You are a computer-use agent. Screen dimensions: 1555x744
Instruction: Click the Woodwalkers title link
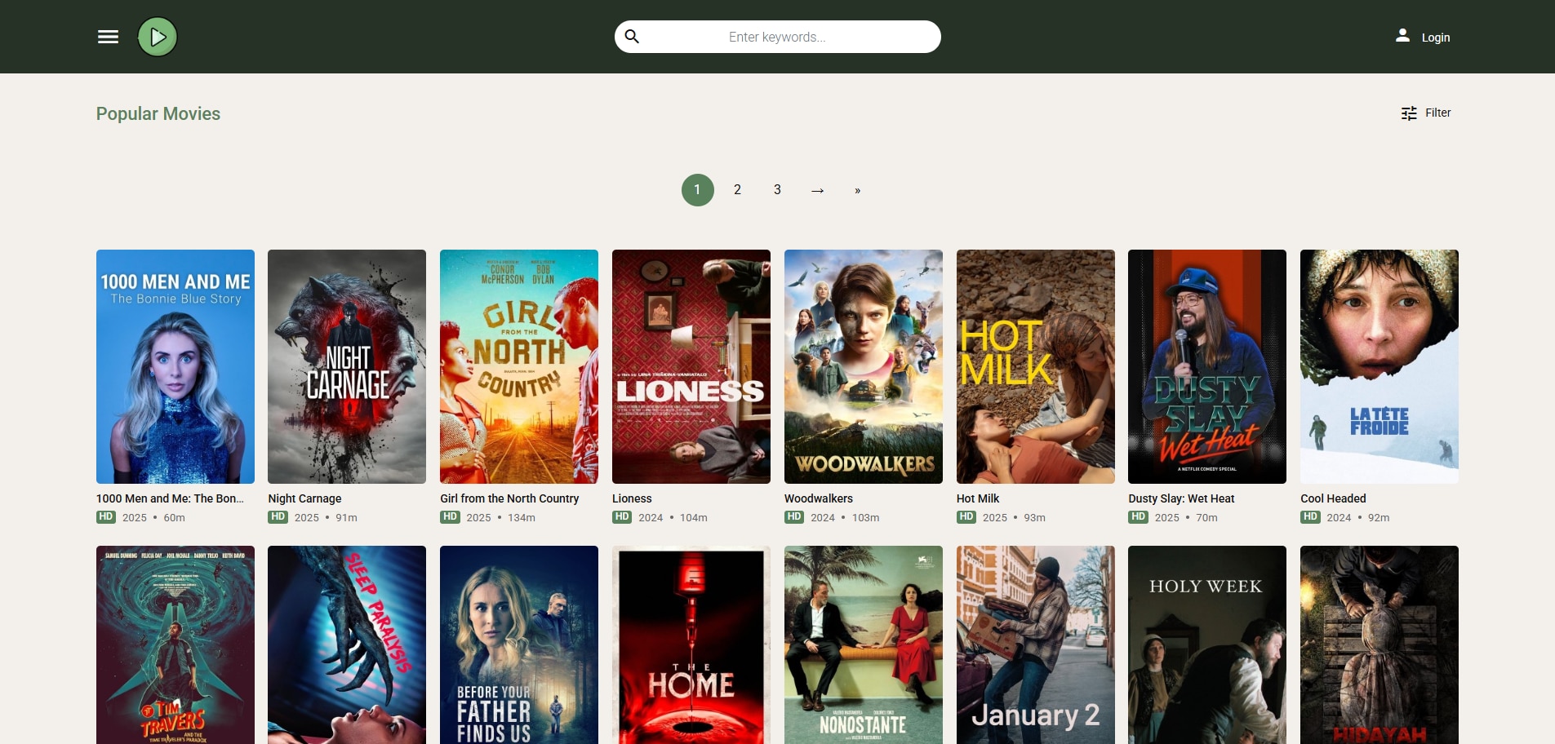[x=819, y=498]
